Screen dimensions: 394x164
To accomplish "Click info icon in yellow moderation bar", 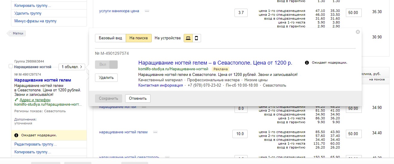I will click(16, 135).
